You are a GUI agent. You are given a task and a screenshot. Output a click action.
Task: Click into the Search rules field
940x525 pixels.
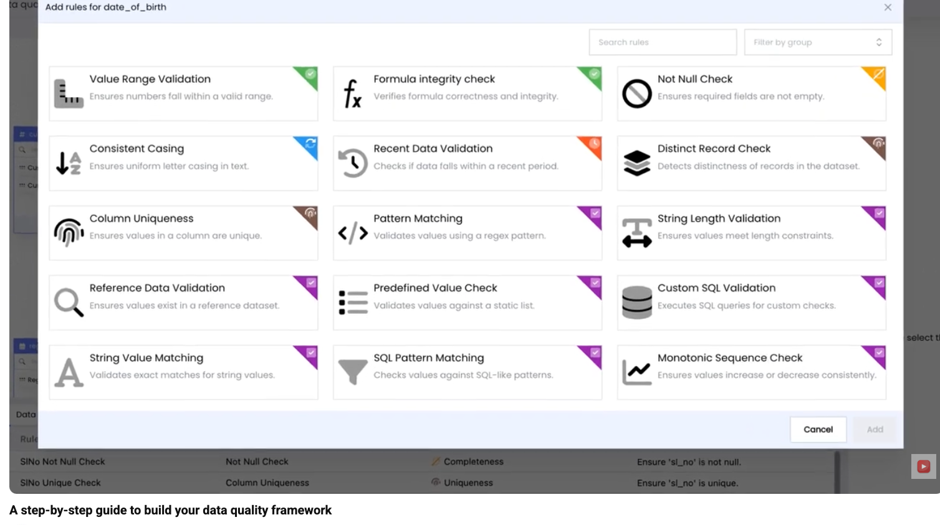662,42
